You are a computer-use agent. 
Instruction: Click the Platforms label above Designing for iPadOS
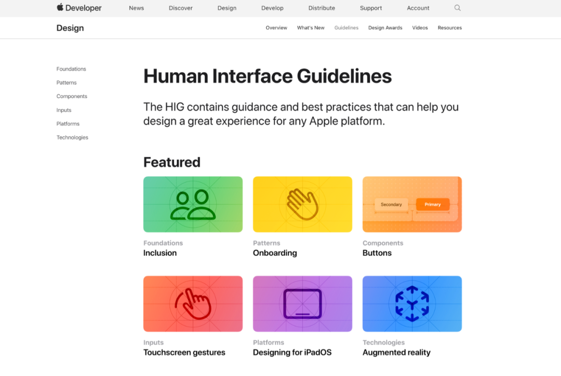pyautogui.click(x=269, y=342)
